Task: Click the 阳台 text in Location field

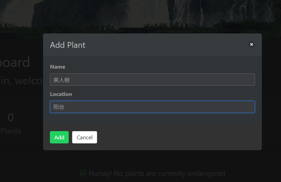Action: [59, 107]
